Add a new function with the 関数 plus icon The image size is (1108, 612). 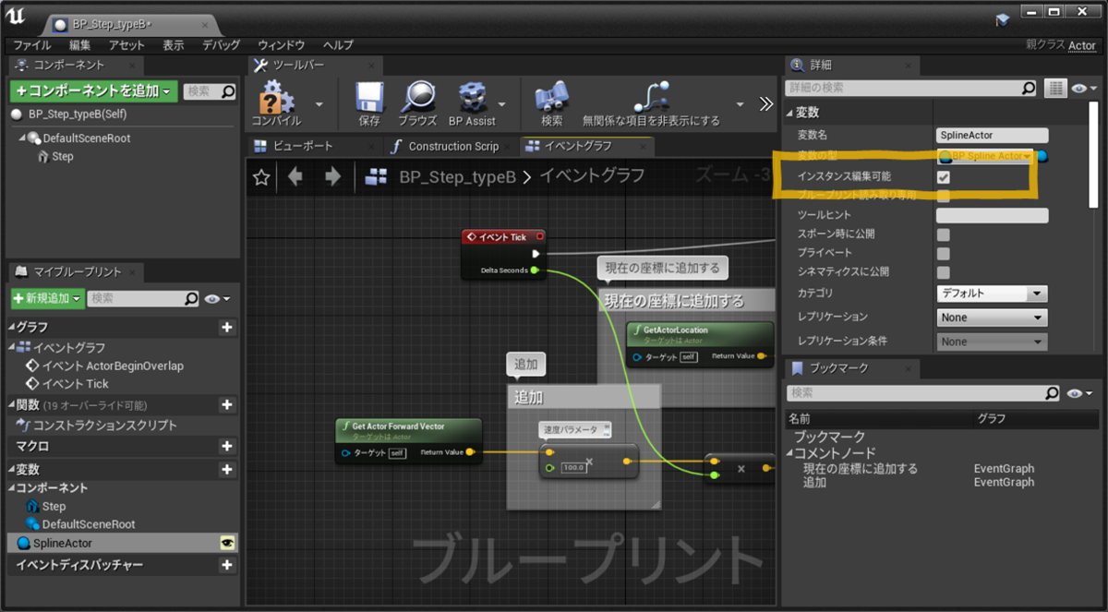click(227, 405)
